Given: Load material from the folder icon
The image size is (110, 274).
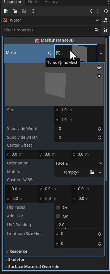Looking at the screenshot, I should 92,172.
